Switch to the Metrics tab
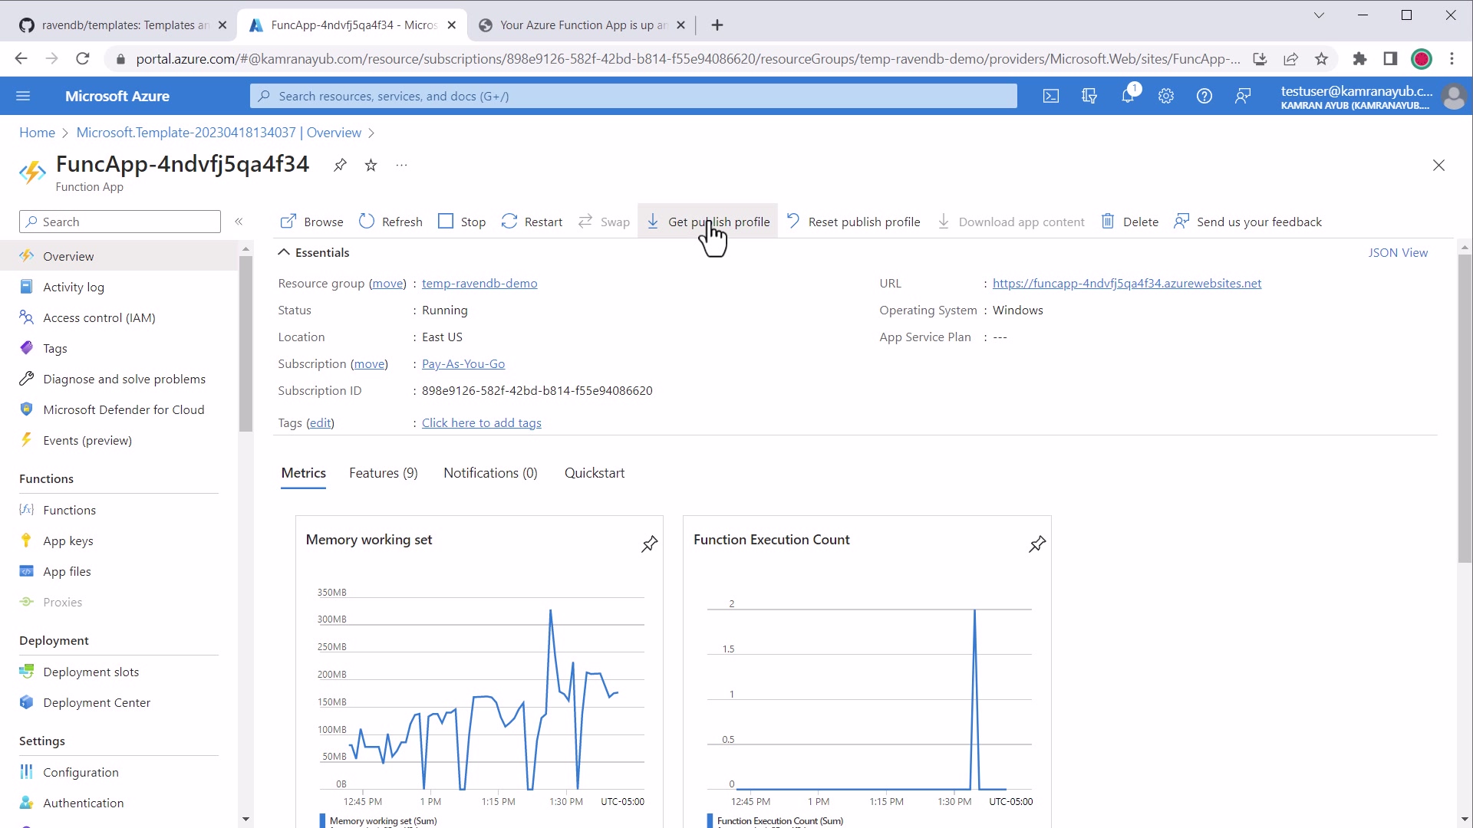The image size is (1473, 828). pyautogui.click(x=304, y=473)
